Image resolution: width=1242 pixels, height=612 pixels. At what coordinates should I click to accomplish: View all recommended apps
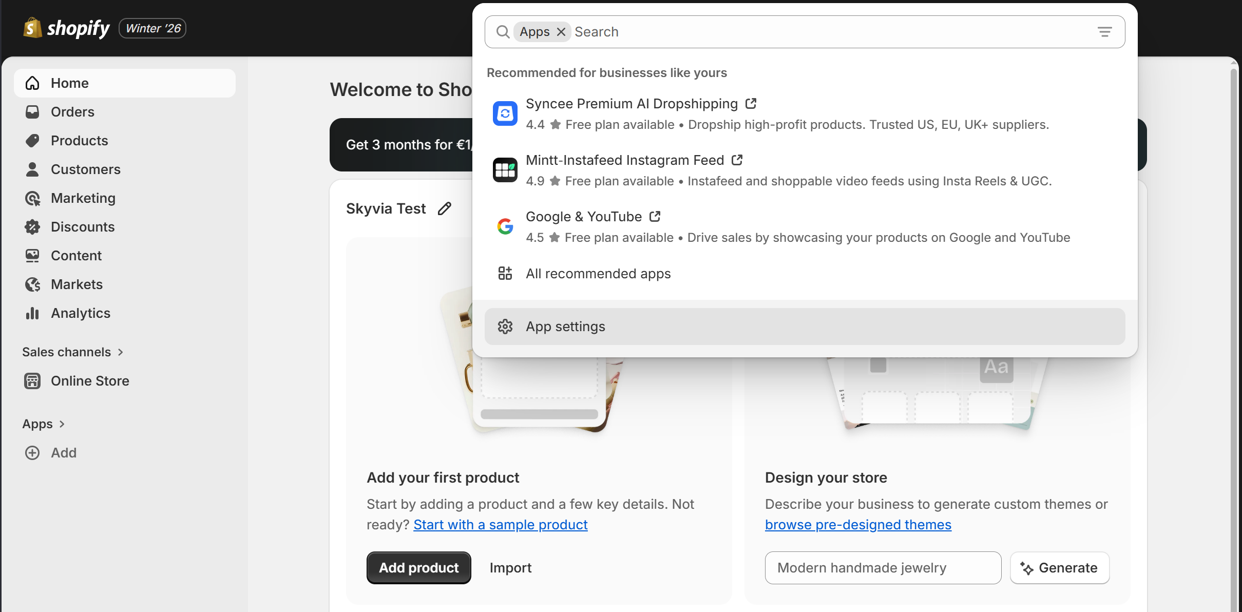pos(598,274)
